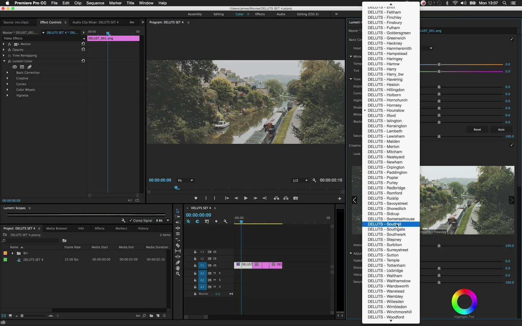Select the Zoom tool in the tools panel
Screen dimensions: 522x326
pos(178,274)
